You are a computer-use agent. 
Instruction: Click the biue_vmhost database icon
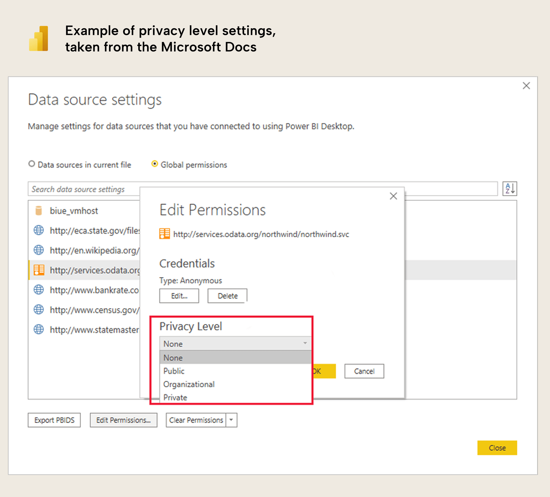pos(39,211)
